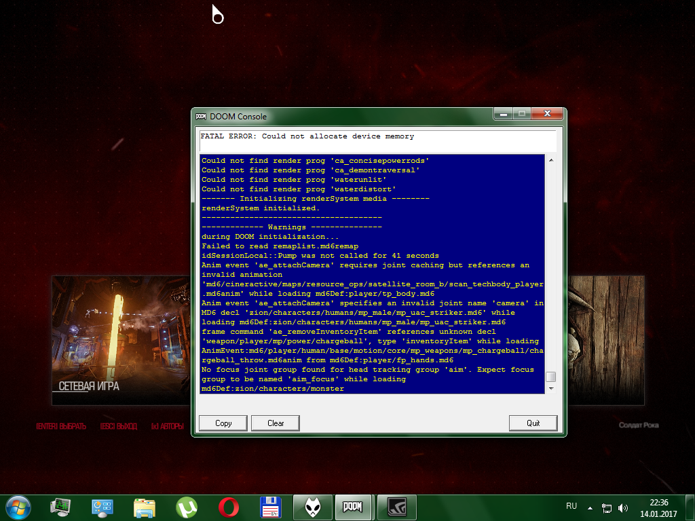Click the system monitor taskbar icon
This screenshot has width=695, height=521.
(x=61, y=507)
